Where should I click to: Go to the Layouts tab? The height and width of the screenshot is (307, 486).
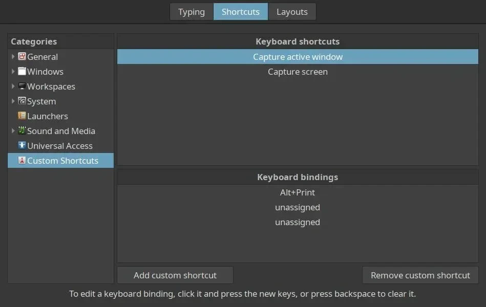[x=292, y=12]
